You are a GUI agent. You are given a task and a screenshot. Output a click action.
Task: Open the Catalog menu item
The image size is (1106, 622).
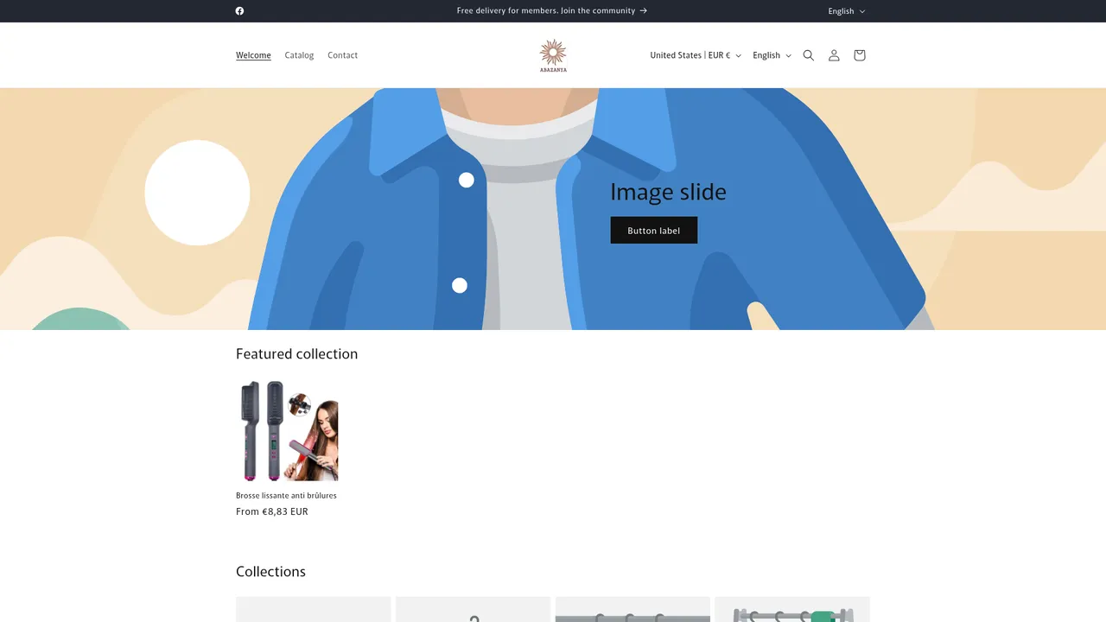click(299, 55)
